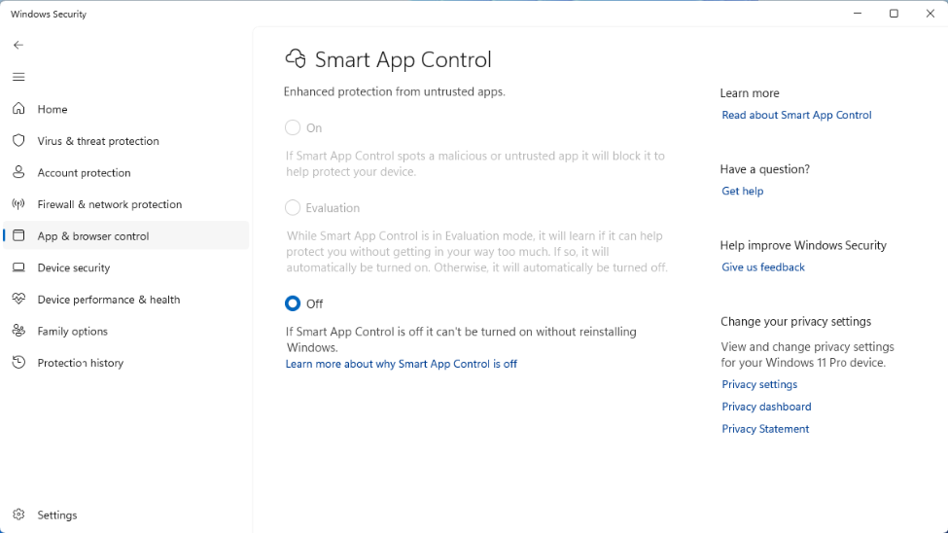Click the Get help link
This screenshot has width=948, height=533.
(x=742, y=192)
